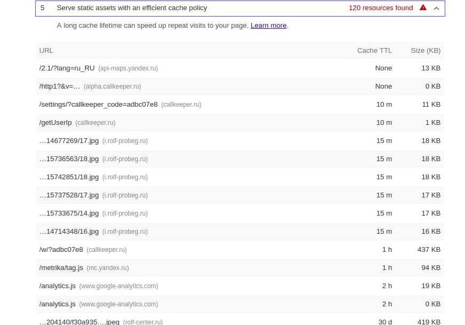Click the alpha.callkeeper.ru domain label
The image size is (465, 325).
click(x=113, y=86)
